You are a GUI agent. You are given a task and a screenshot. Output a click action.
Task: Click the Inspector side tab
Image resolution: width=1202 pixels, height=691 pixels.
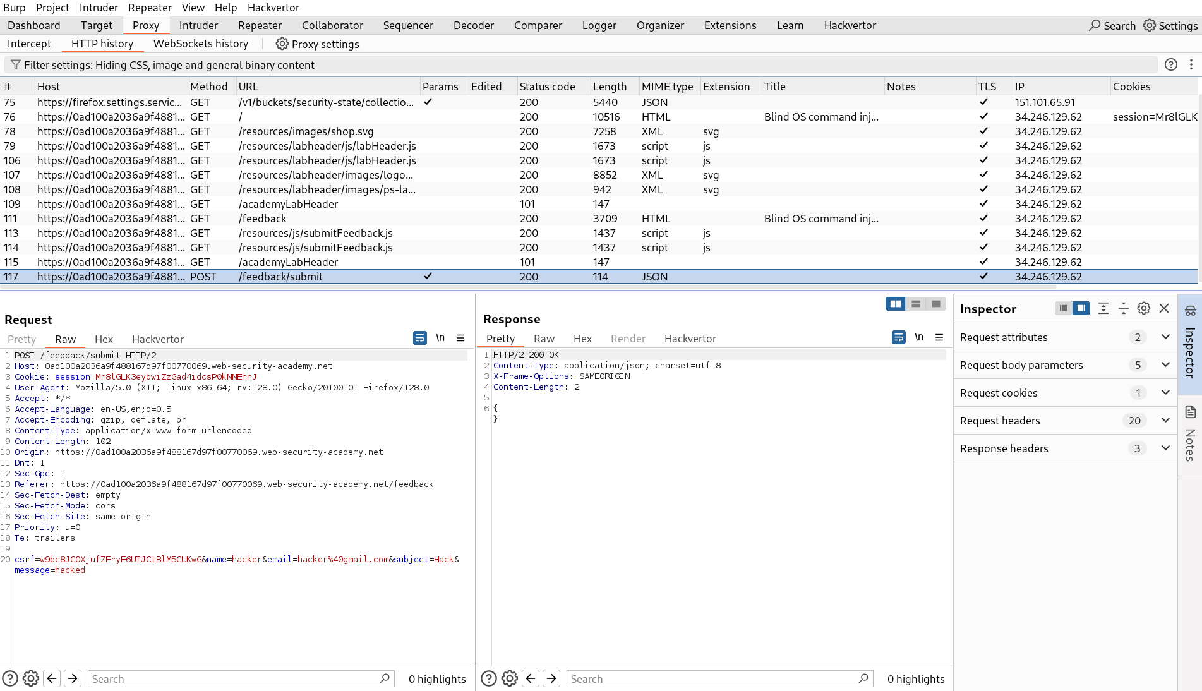point(1190,345)
